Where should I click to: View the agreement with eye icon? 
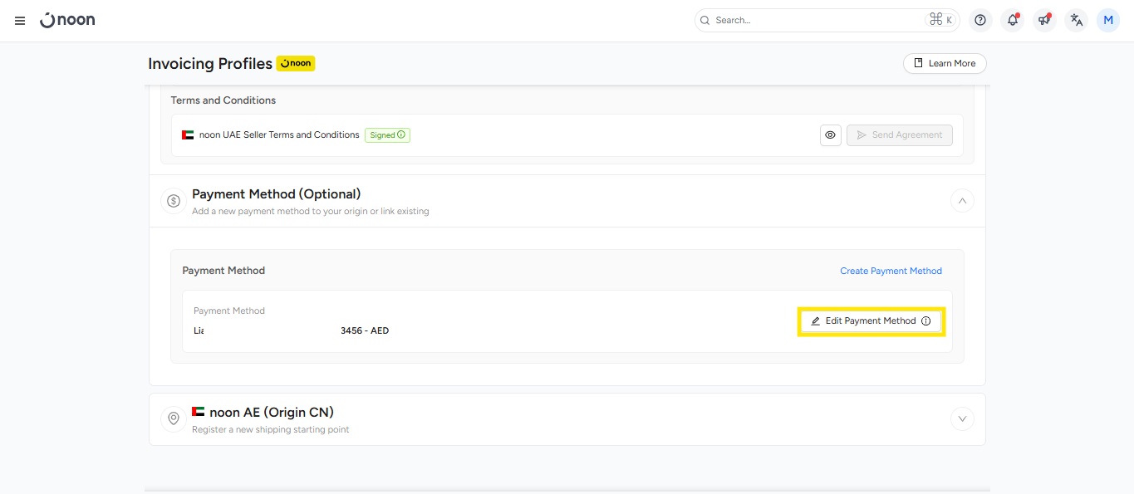[830, 135]
